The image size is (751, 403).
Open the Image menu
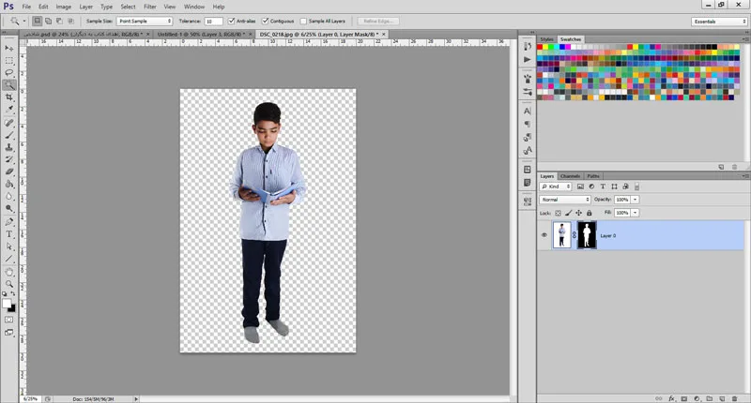click(x=63, y=7)
